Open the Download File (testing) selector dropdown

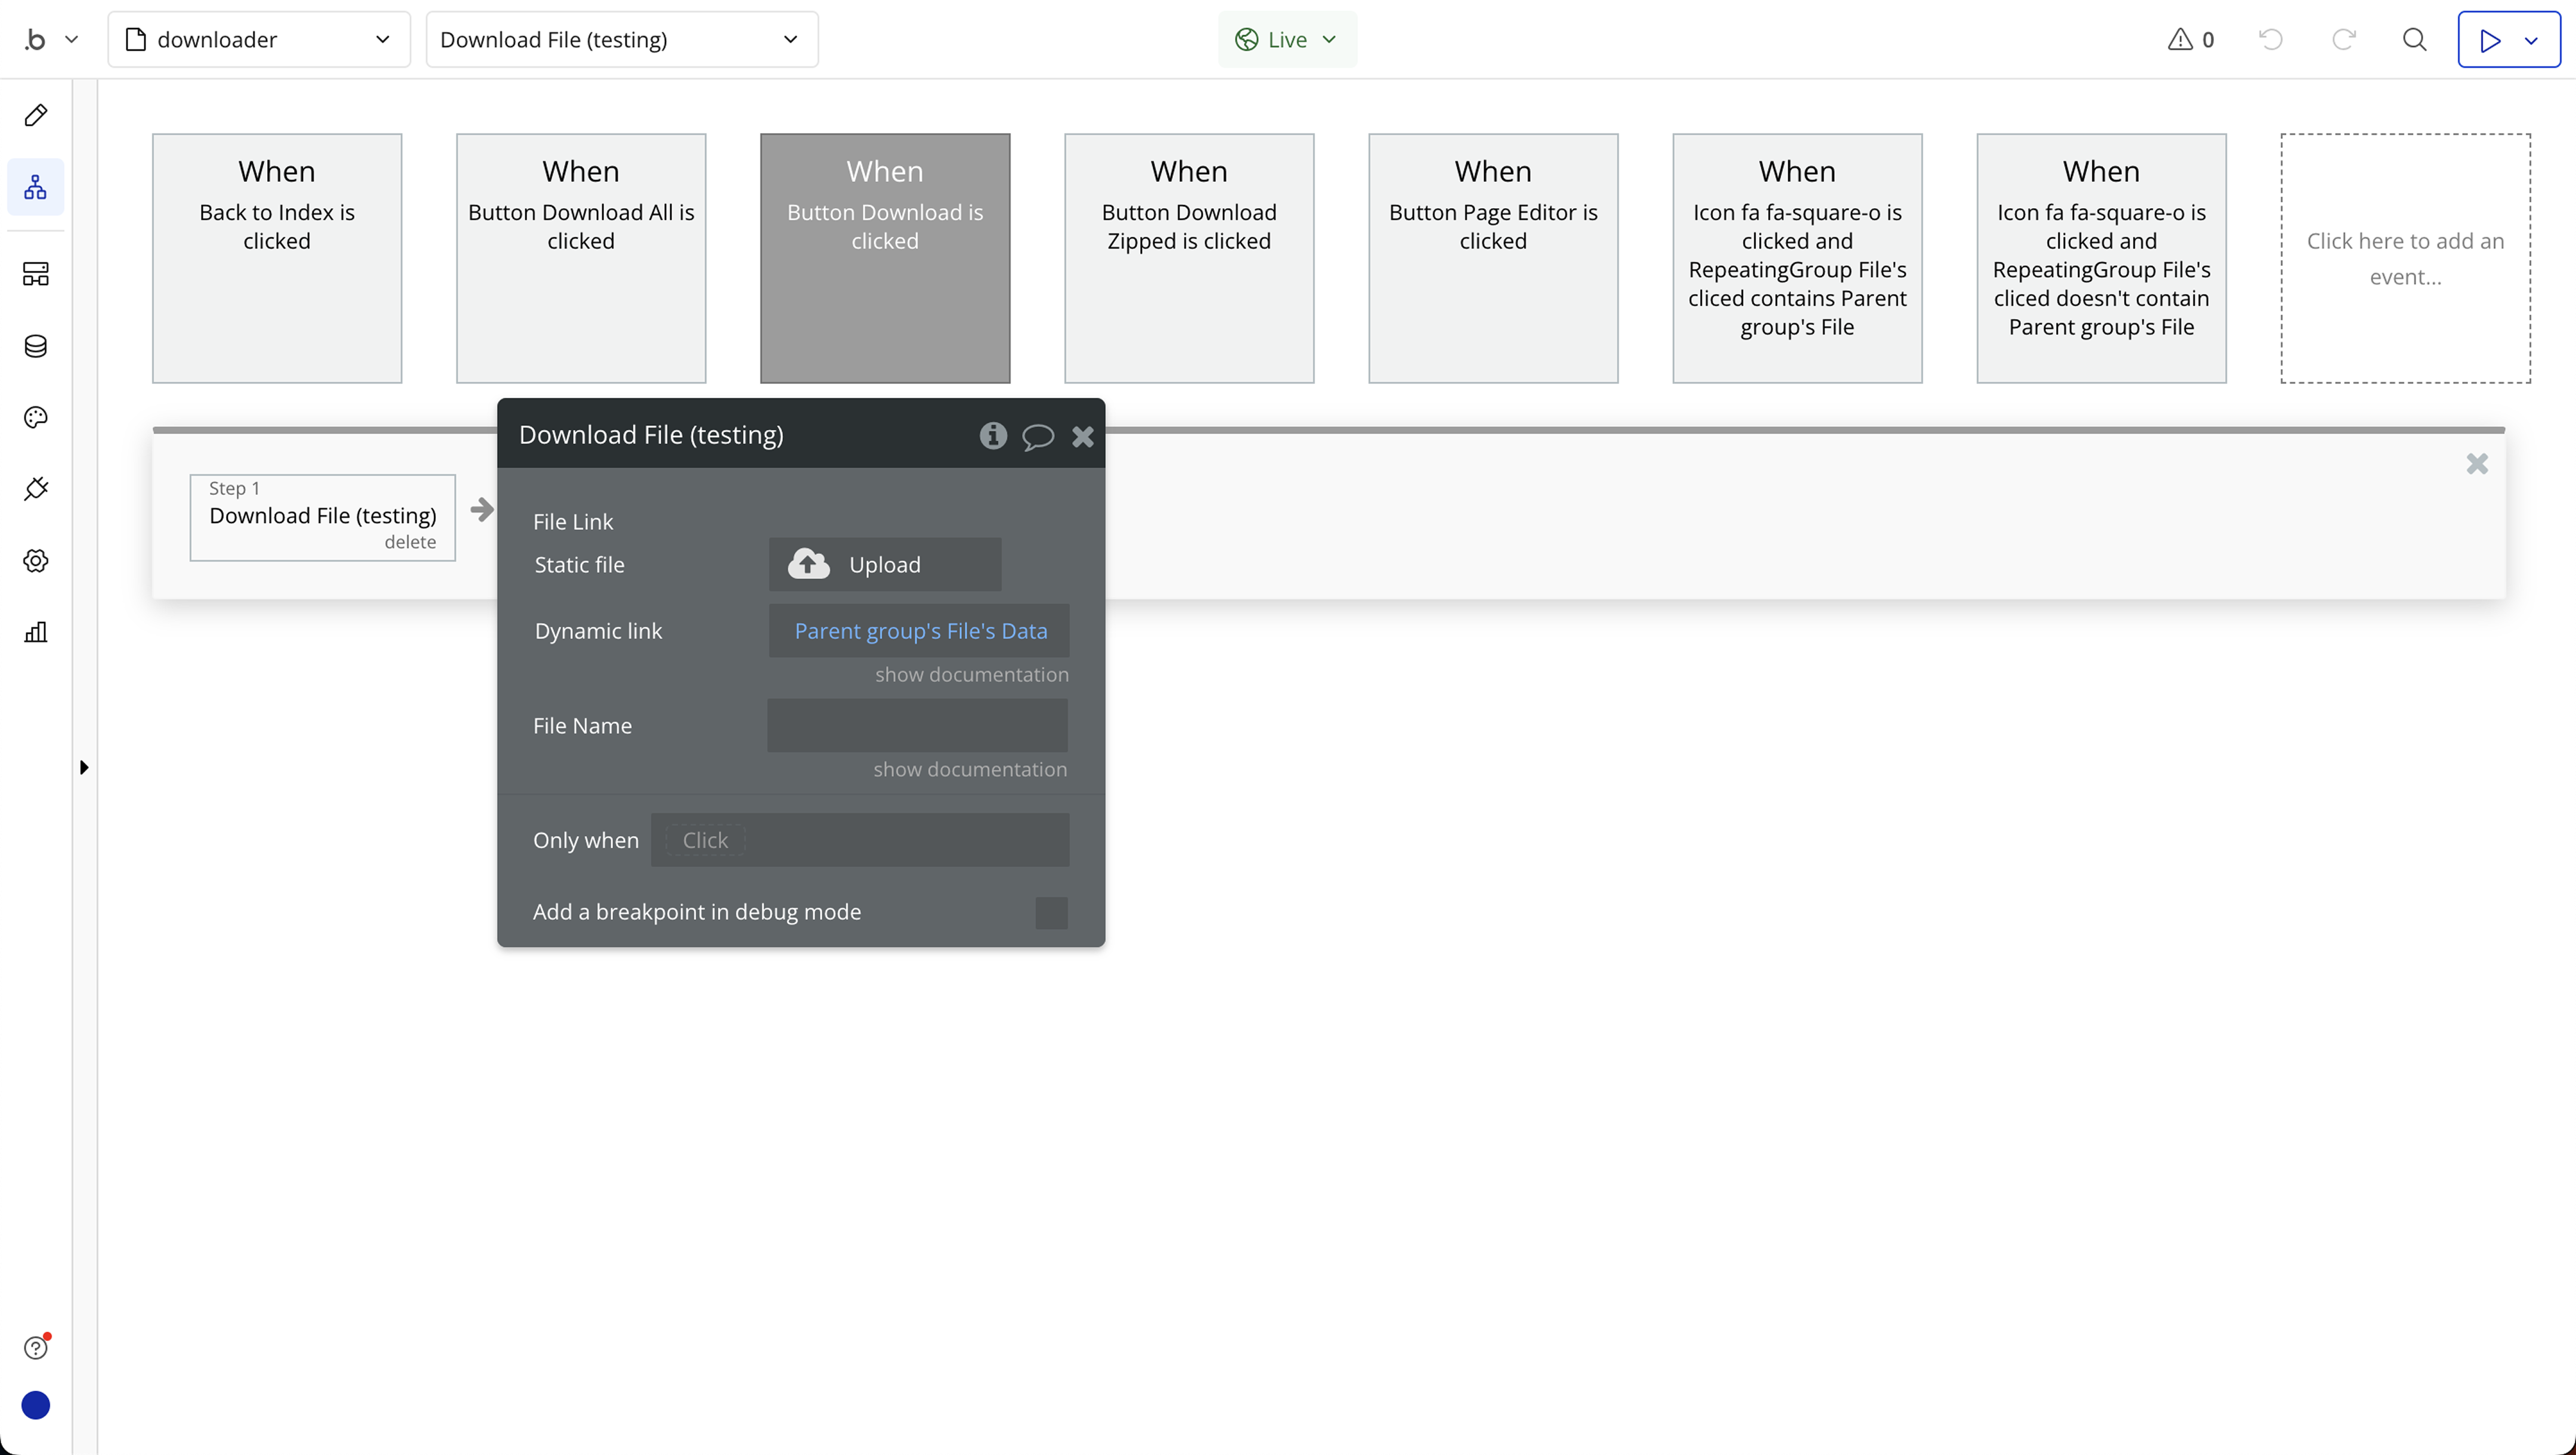click(x=621, y=40)
